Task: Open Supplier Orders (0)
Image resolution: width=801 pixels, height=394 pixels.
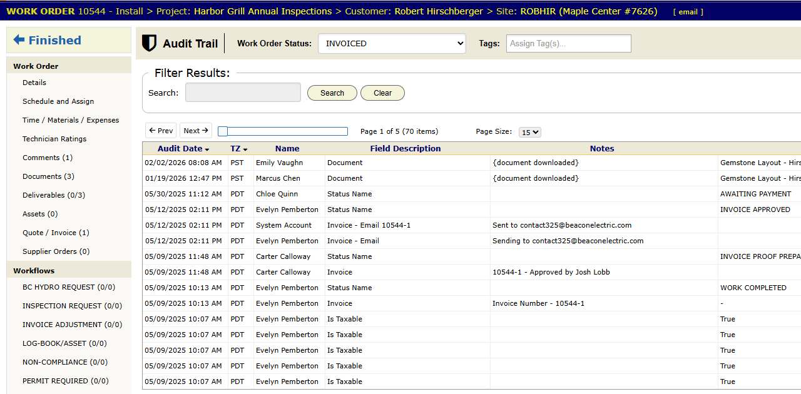Action: [x=56, y=251]
